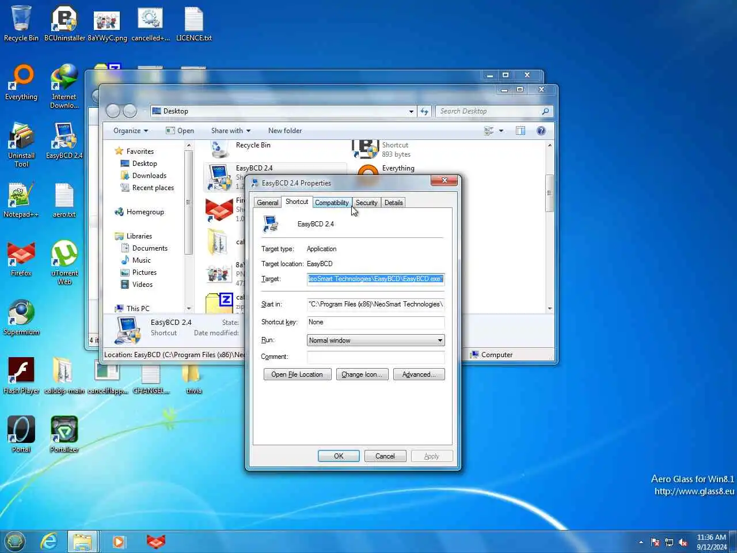
Task: Click the taskbar clock and date
Action: [712, 542]
